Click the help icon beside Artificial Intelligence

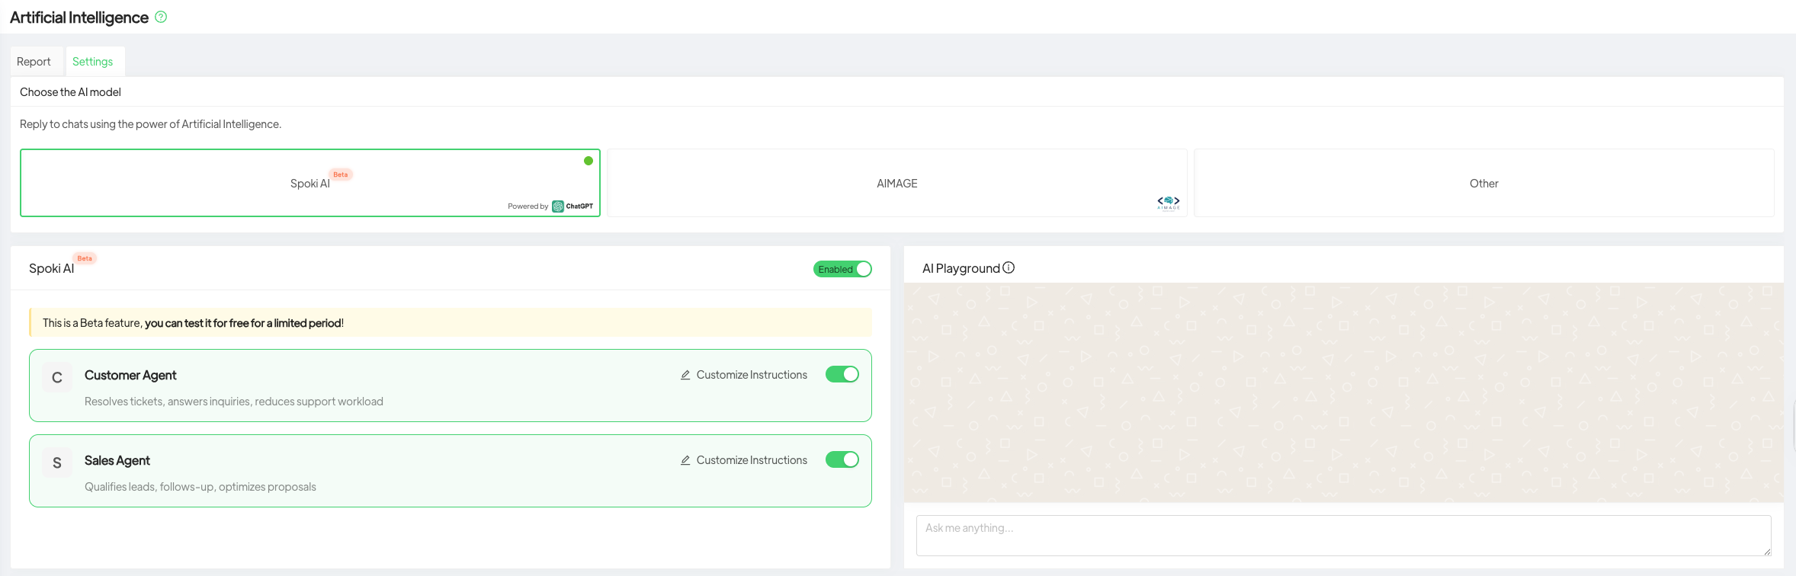(161, 17)
